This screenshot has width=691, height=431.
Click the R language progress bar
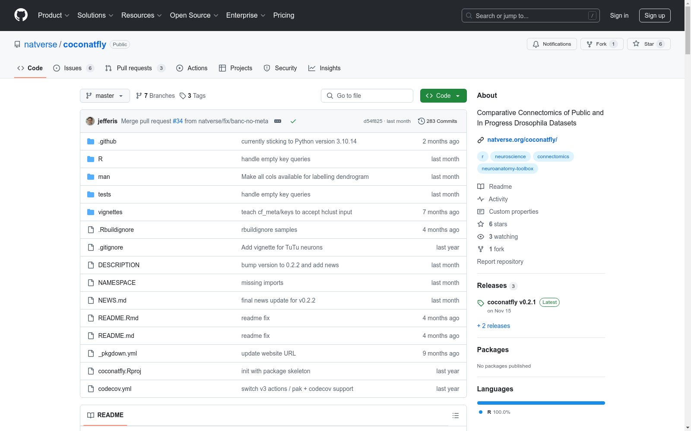click(x=541, y=403)
